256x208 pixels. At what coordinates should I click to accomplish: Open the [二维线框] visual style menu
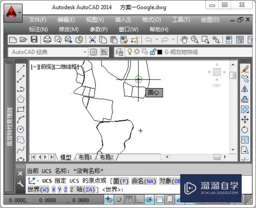pos(67,67)
